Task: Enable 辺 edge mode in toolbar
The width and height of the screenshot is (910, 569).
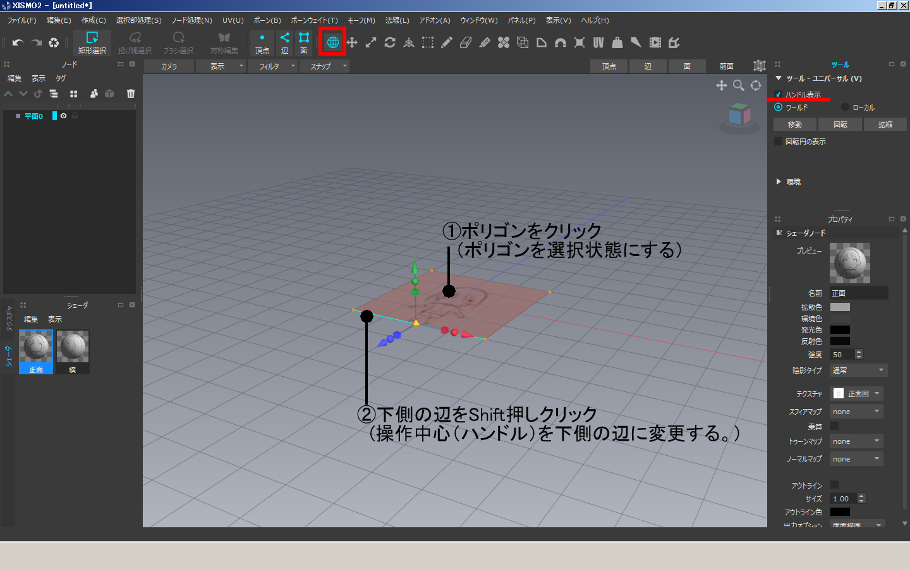Action: point(284,42)
